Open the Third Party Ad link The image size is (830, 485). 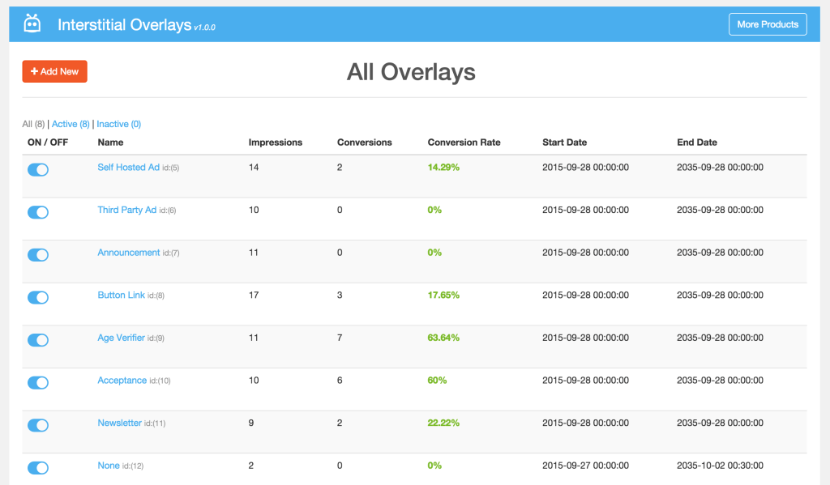[x=126, y=210]
